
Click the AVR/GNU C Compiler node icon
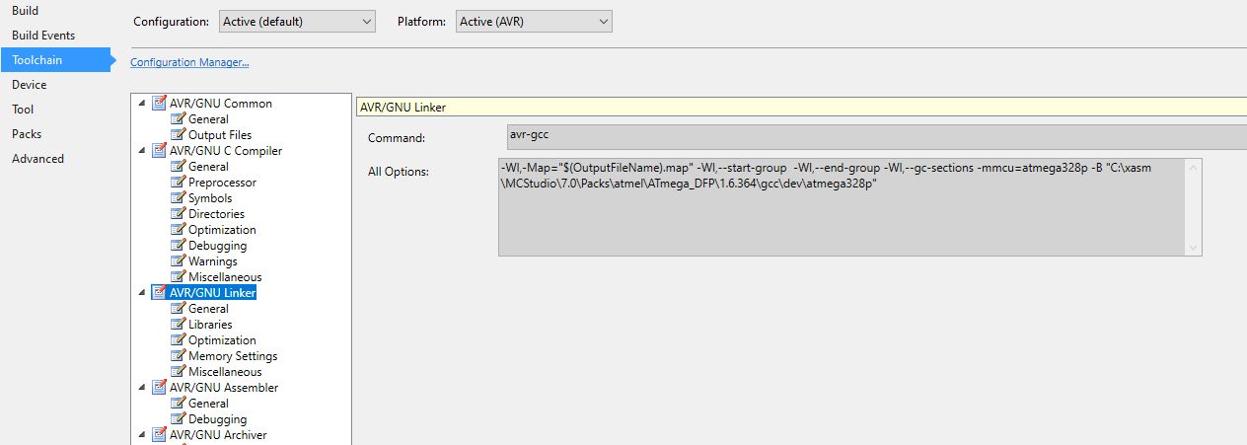pyautogui.click(x=159, y=151)
